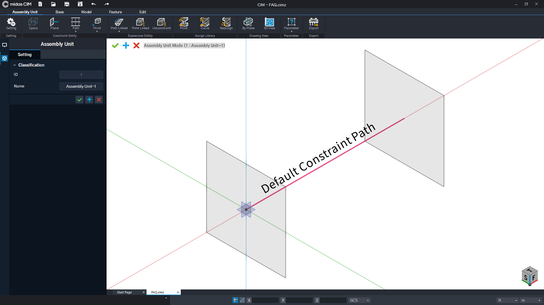Edit the Name field Assembly Unit-1
The height and width of the screenshot is (305, 544).
81,86
